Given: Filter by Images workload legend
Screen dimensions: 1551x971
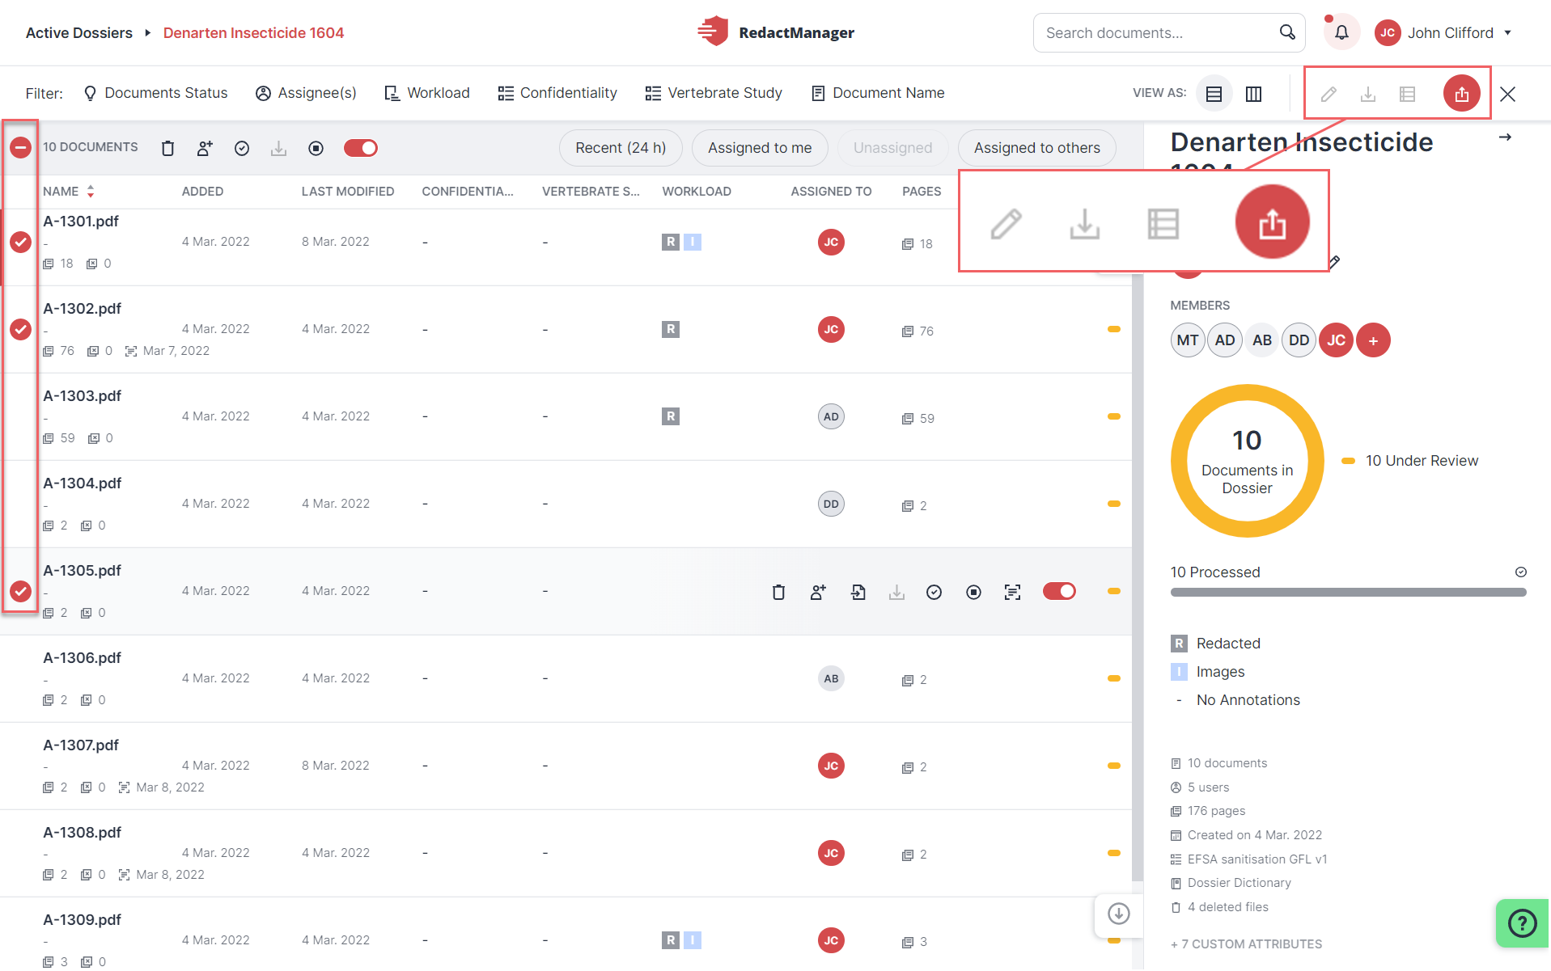Looking at the screenshot, I should [x=1207, y=672].
